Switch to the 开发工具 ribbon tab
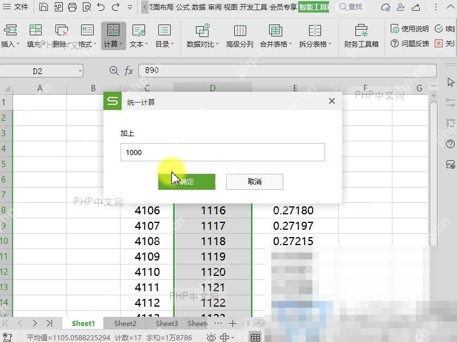This screenshot has width=457, height=342. (253, 7)
